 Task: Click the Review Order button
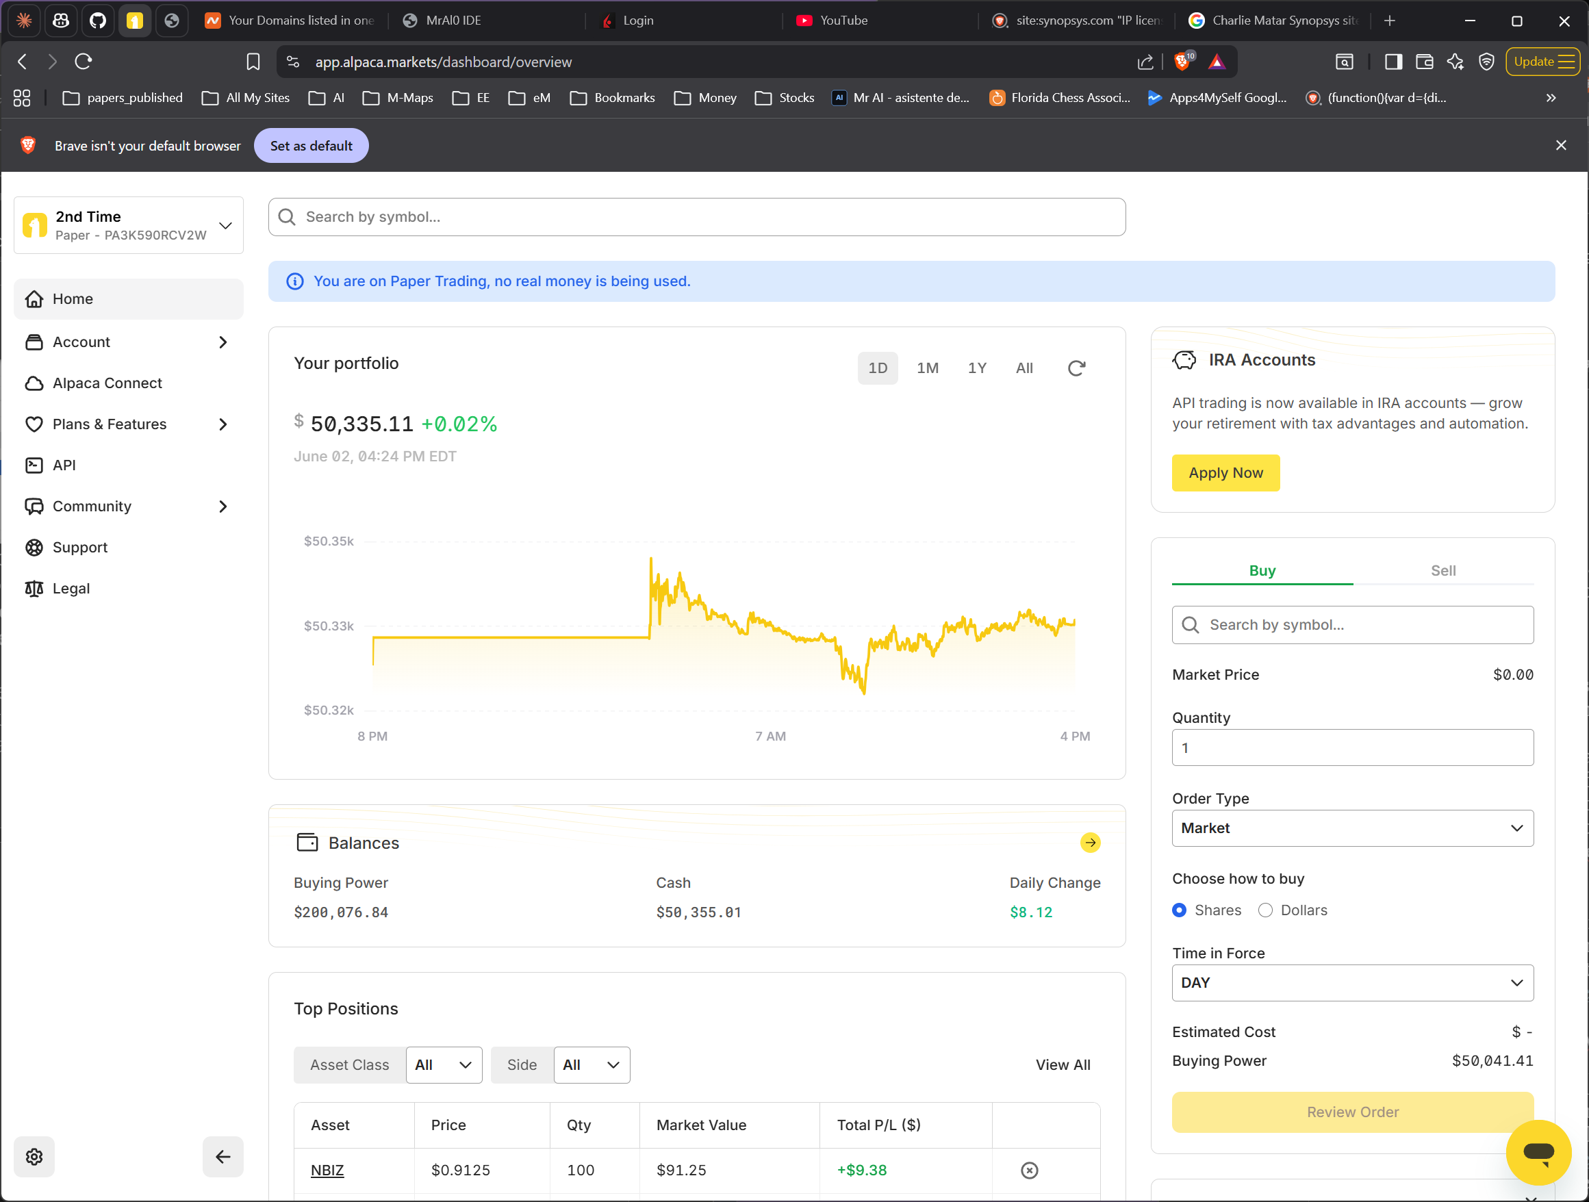coord(1352,1112)
